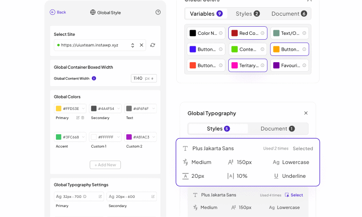Close the Global Typography panel
The width and height of the screenshot is (362, 217).
[306, 113]
